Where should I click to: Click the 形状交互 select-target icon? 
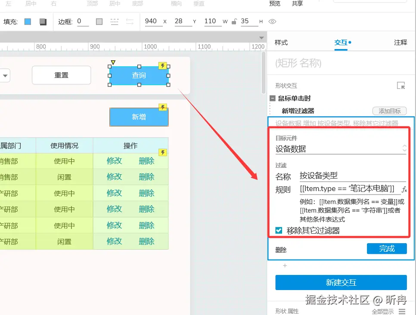pos(401,85)
